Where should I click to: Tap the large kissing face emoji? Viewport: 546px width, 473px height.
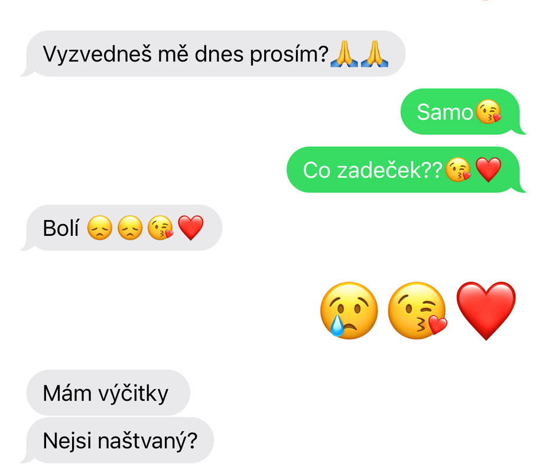click(x=417, y=310)
